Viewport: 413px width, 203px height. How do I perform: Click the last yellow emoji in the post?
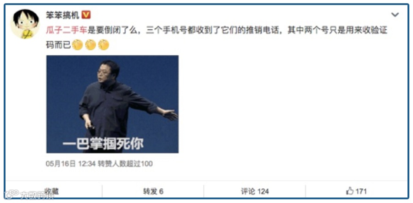tap(104, 45)
